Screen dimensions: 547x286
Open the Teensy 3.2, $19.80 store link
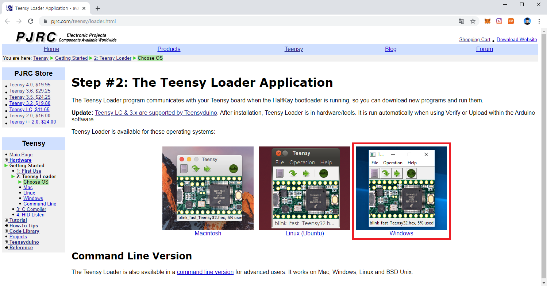click(x=30, y=103)
